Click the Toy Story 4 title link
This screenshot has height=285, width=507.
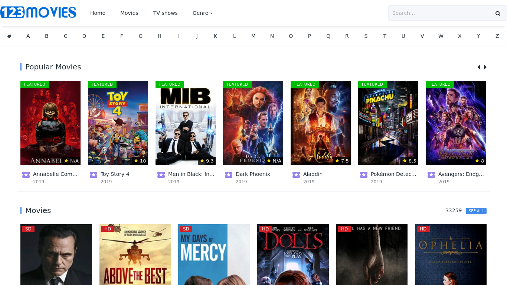tap(115, 174)
